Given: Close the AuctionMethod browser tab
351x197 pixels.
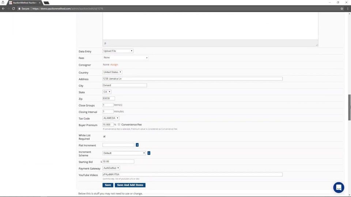Looking at the screenshot, I should tap(39, 3).
